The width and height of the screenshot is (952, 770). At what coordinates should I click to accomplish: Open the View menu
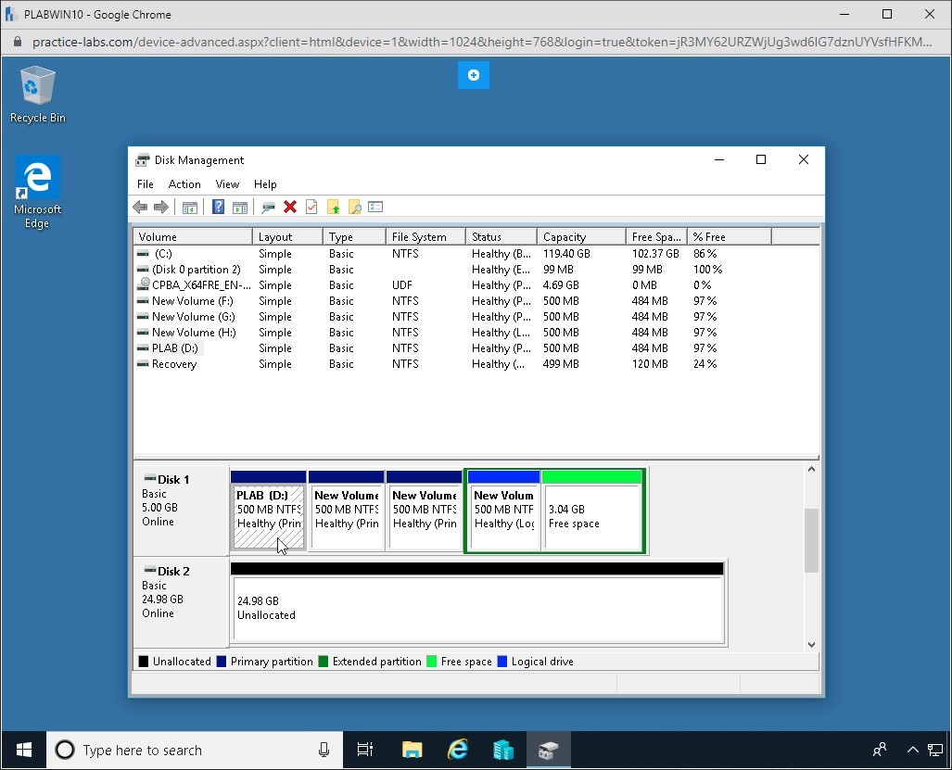pyautogui.click(x=228, y=184)
